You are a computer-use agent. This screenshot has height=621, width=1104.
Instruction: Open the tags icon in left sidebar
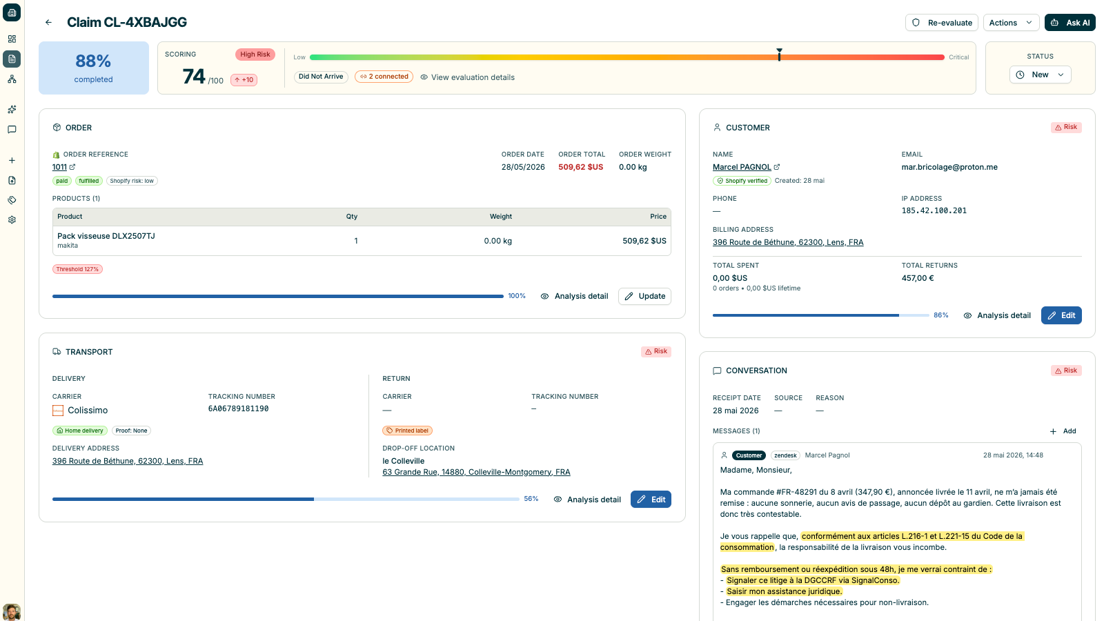coord(12,200)
